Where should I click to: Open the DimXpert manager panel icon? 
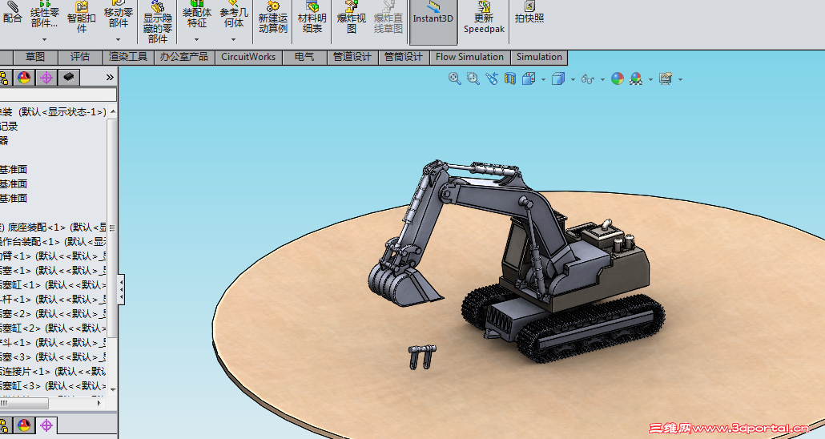tap(46, 78)
